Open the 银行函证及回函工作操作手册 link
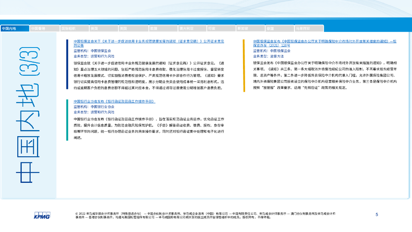 click(114, 101)
